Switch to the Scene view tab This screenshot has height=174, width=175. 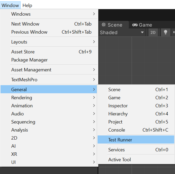click(112, 25)
